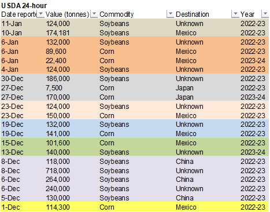Select the 30-Dec date cell

pos(12,79)
